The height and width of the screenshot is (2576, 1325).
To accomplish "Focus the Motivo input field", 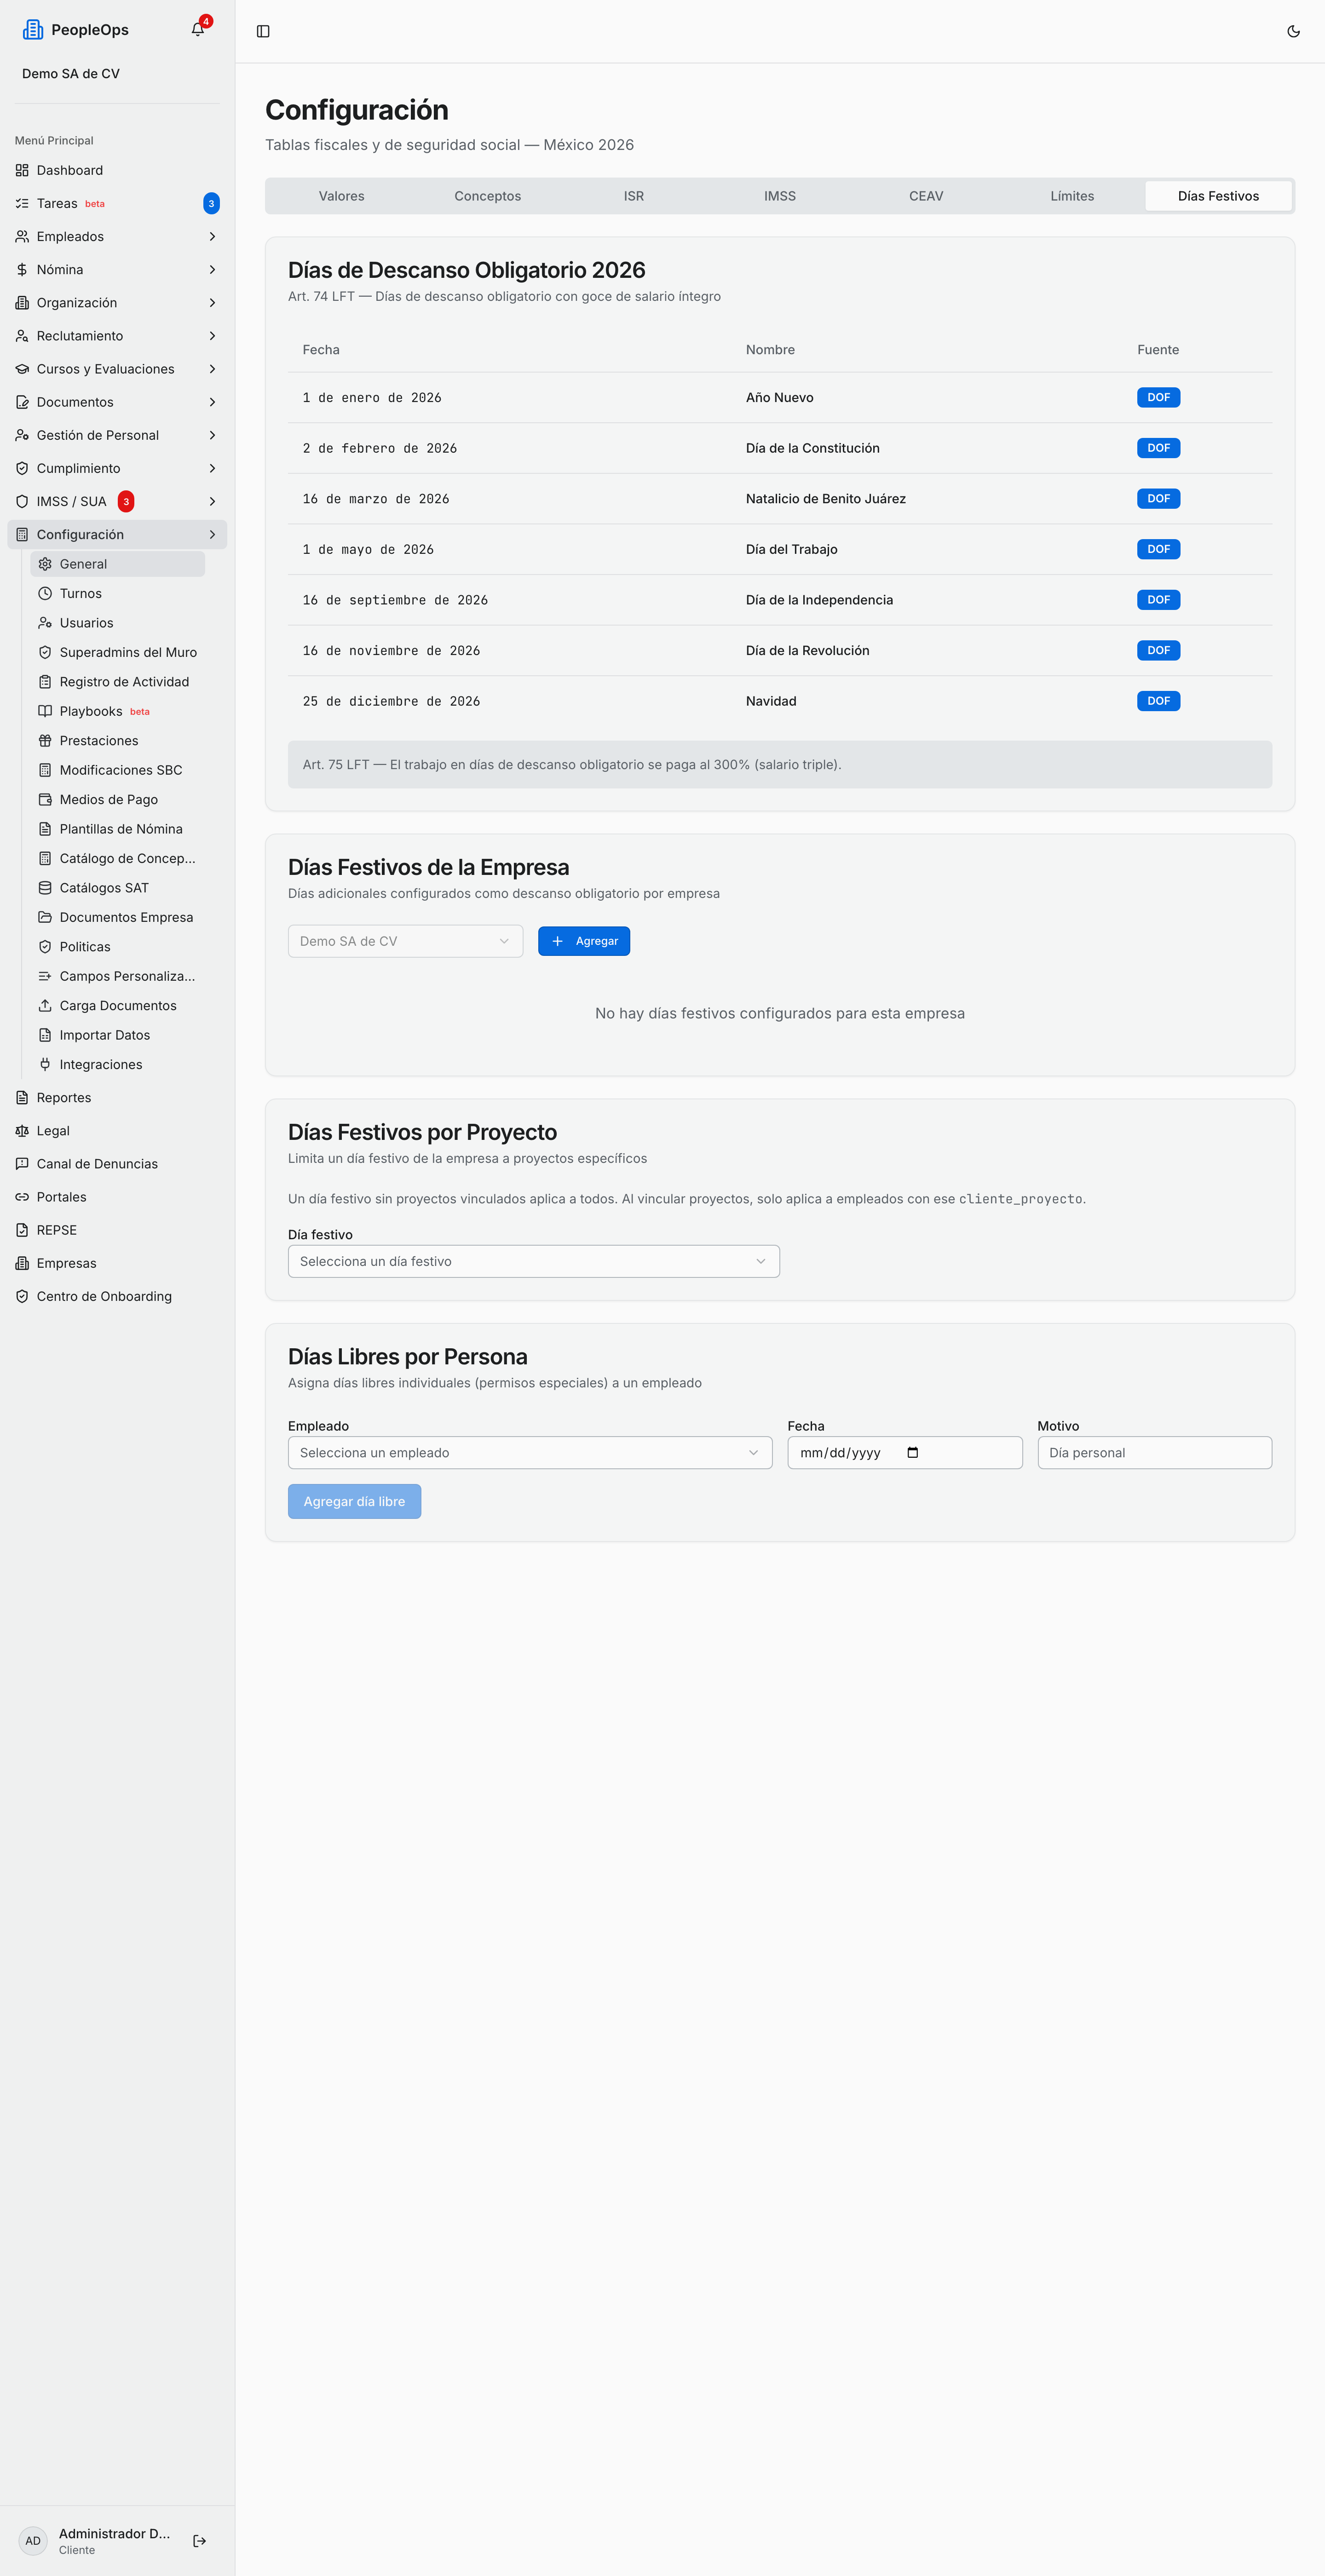I will (1154, 1453).
